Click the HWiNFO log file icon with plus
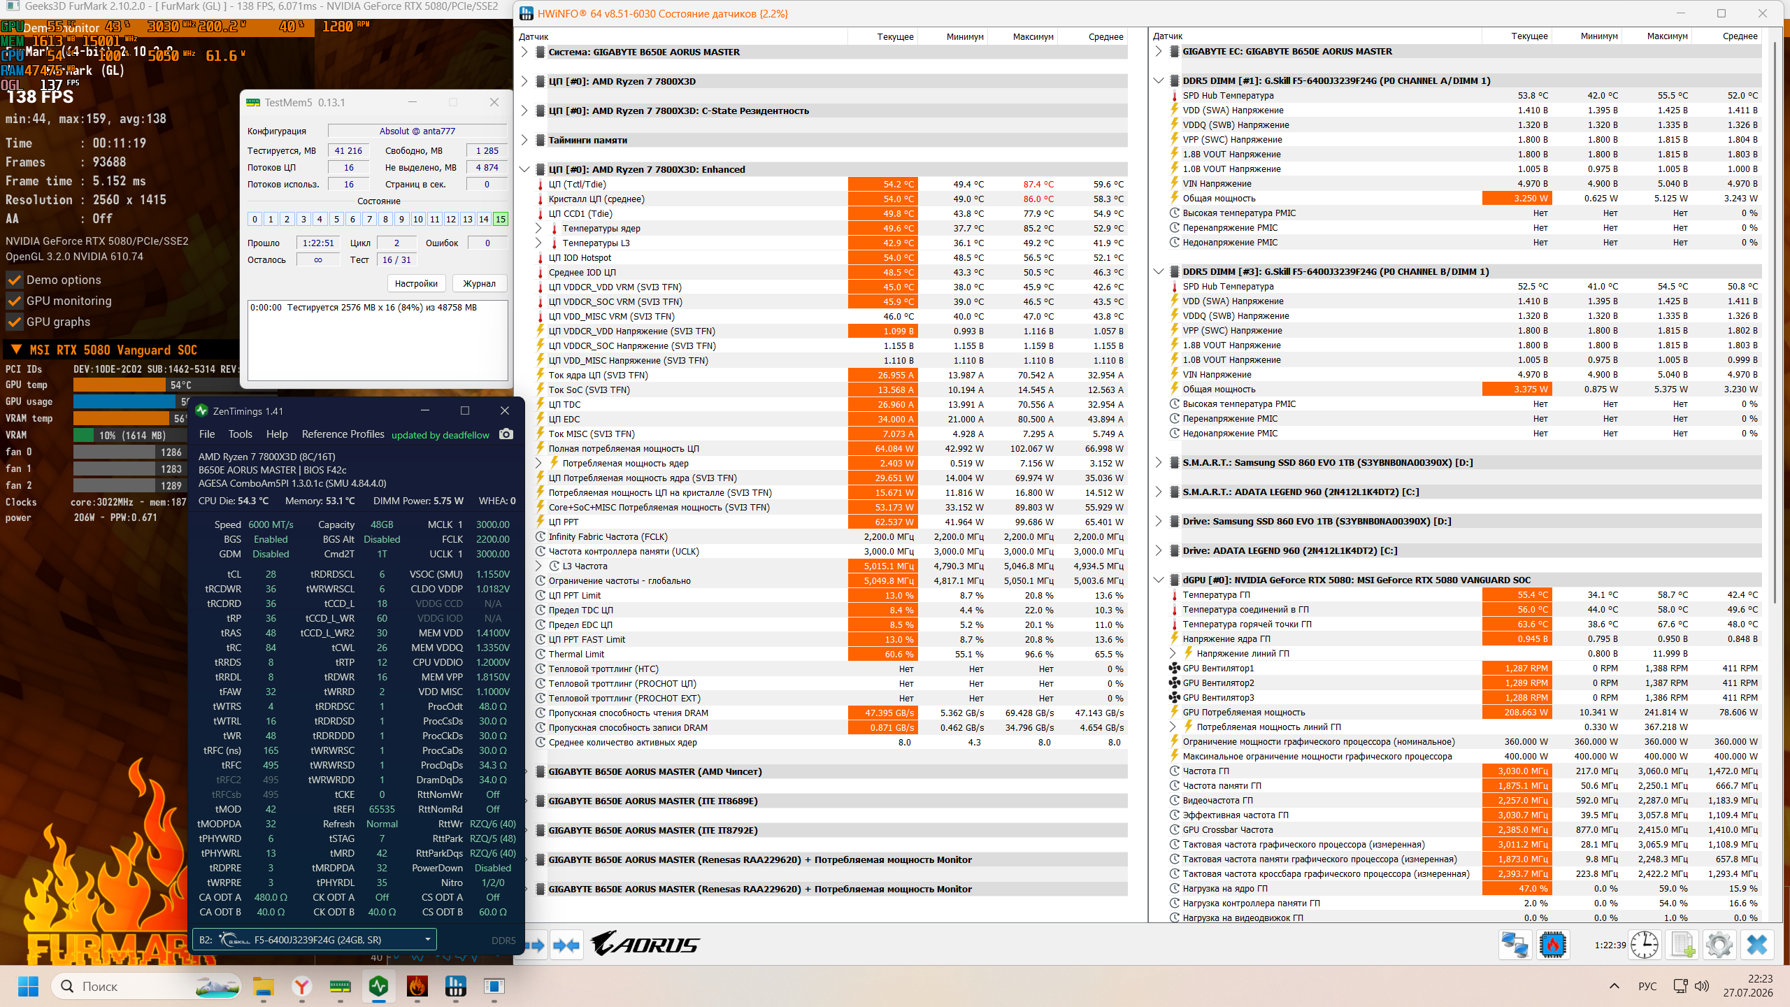This screenshot has height=1007, width=1790. (x=1682, y=945)
